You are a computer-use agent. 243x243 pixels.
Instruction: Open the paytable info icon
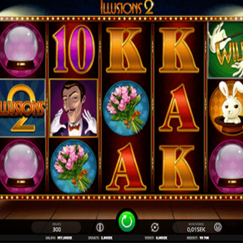point(100,227)
